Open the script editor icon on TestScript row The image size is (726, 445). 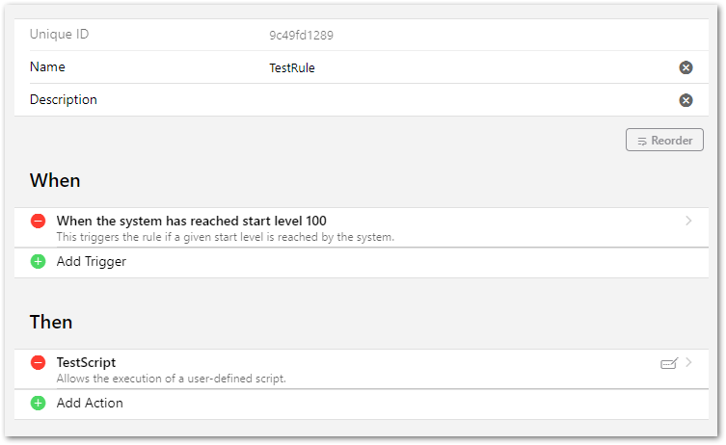[668, 363]
